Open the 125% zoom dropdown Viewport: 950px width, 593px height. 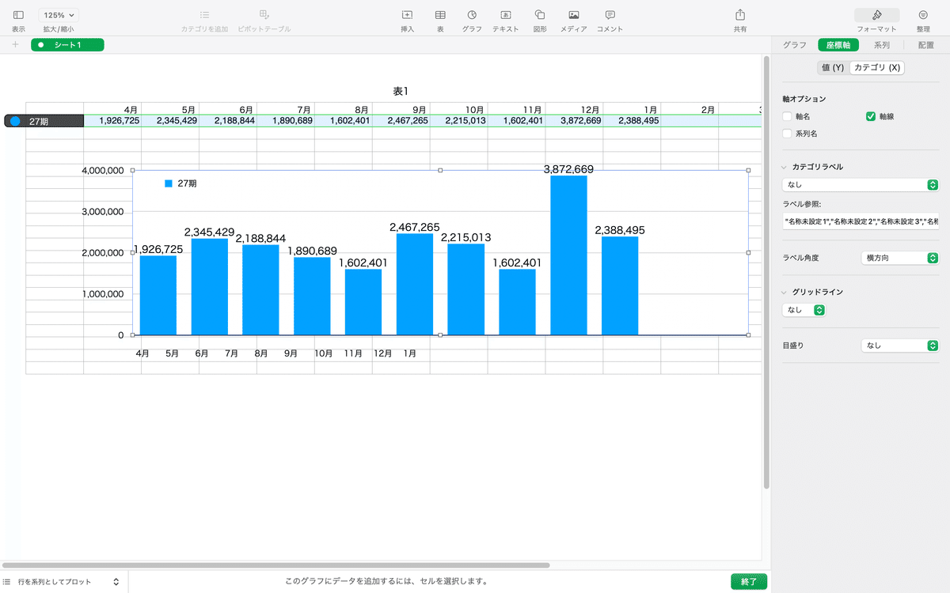(x=59, y=15)
